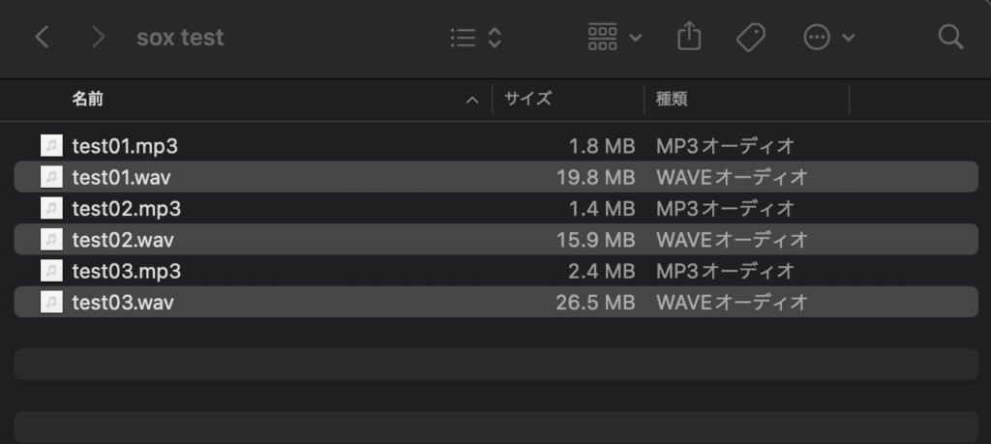Select the file test02.wav
Image resolution: width=991 pixels, height=444 pixels.
click(123, 239)
